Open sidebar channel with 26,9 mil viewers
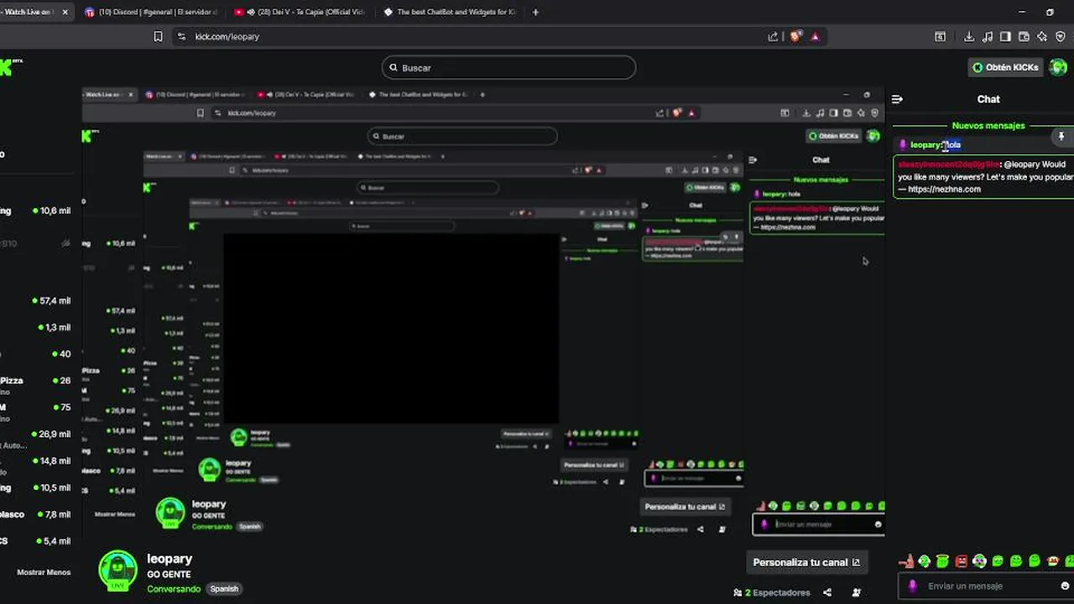 (35, 434)
